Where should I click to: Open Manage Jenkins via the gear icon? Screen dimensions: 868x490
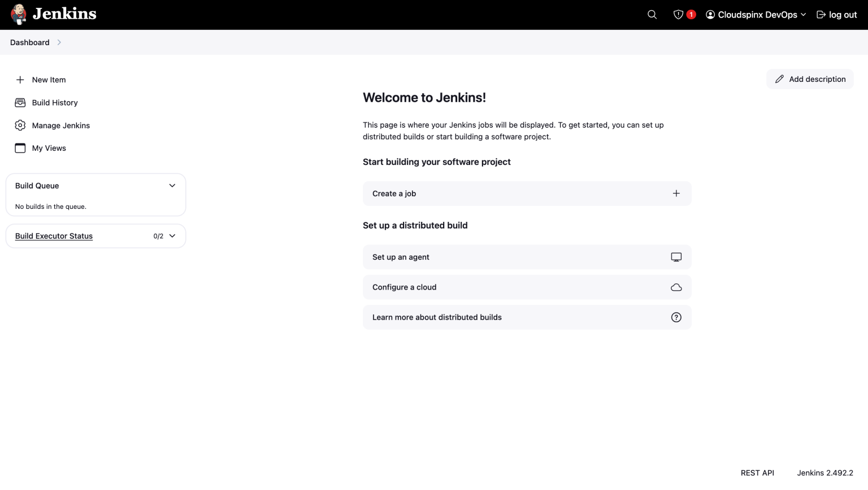tap(20, 125)
